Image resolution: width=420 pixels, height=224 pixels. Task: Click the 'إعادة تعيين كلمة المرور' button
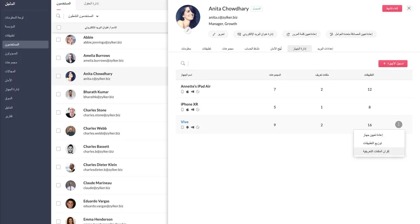(x=302, y=34)
